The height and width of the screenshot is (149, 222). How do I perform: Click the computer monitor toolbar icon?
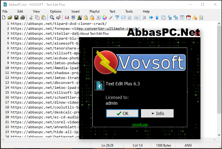[x=73, y=17]
